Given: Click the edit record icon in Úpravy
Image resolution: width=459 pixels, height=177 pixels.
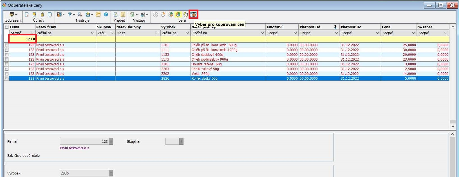Looking at the screenshot, I should [34, 14].
